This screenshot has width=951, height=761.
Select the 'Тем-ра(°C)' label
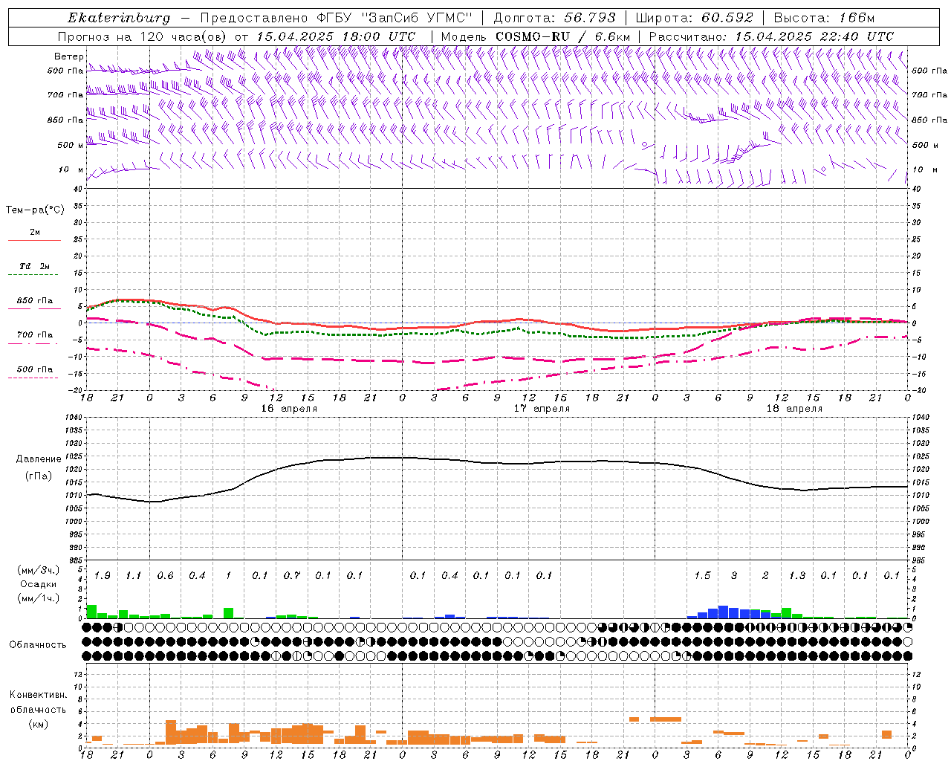coord(35,210)
